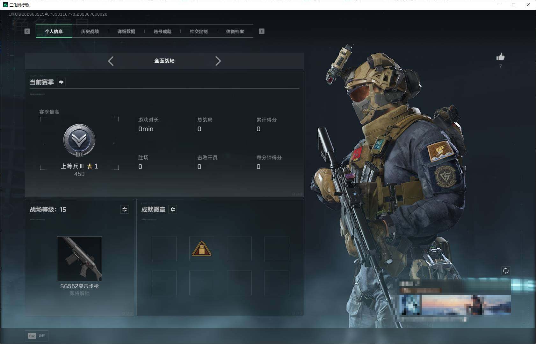Like the profile with thumbs-up icon
The image size is (536, 344).
tap(500, 57)
